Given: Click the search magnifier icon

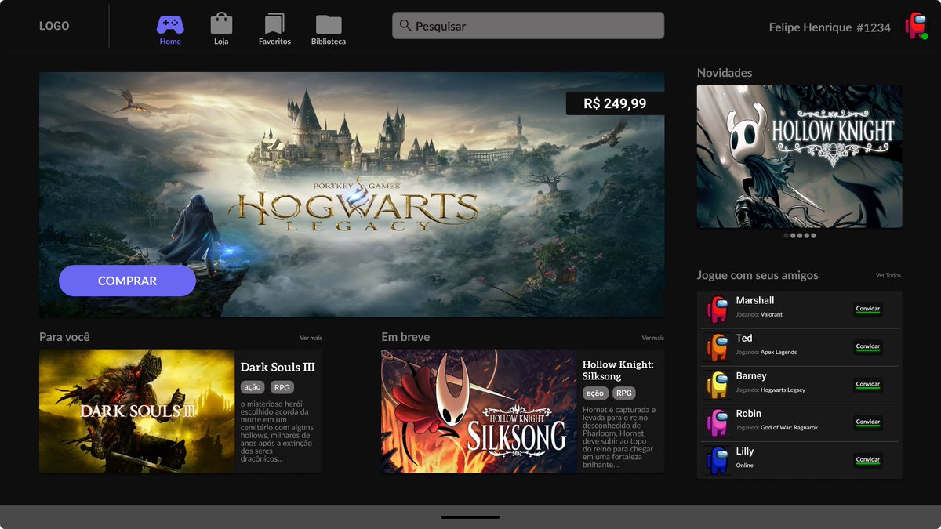Looking at the screenshot, I should click(x=405, y=25).
